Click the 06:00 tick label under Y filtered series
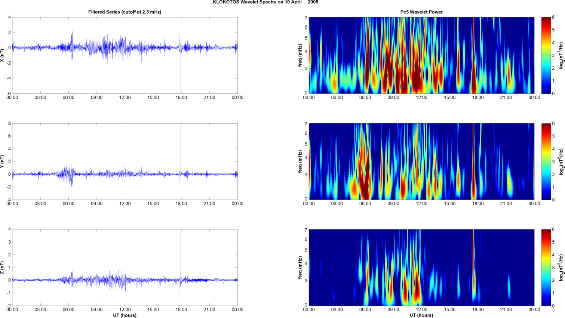This screenshot has height=318, width=565. tap(68, 204)
